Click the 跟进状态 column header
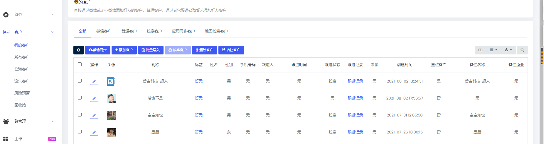The image size is (544, 144). pyautogui.click(x=333, y=65)
